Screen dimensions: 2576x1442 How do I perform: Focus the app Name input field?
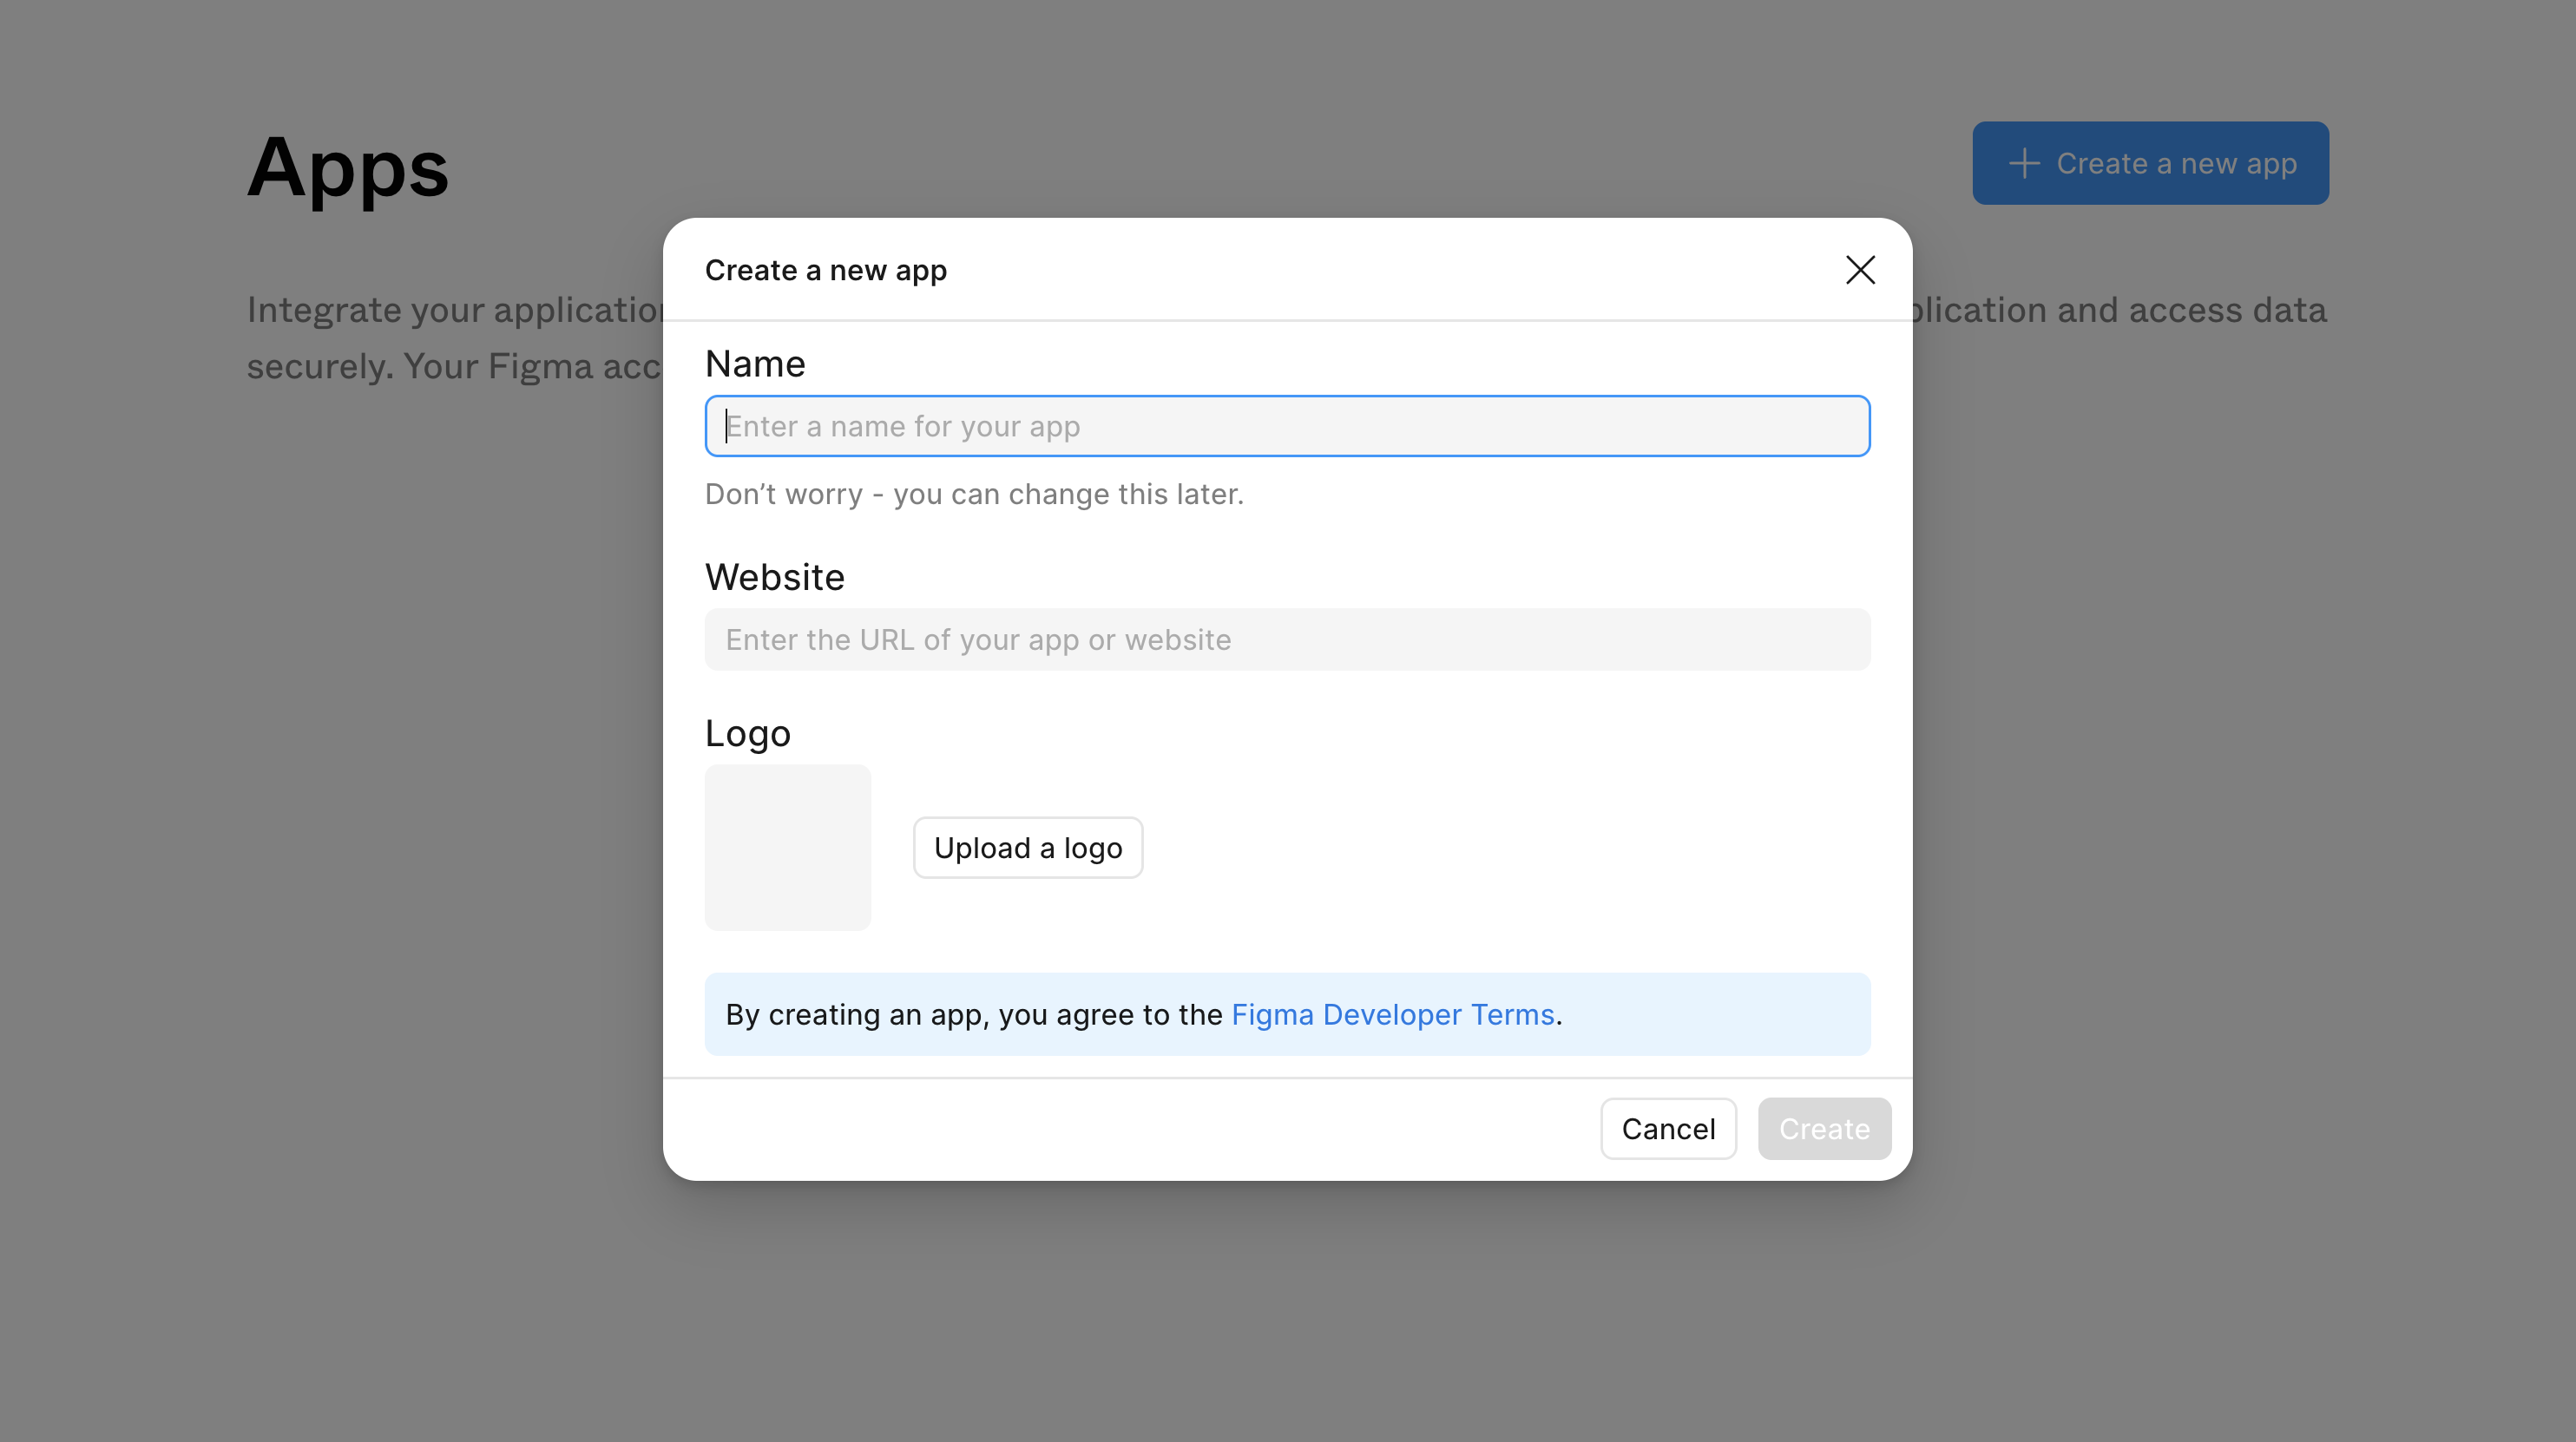point(1287,426)
